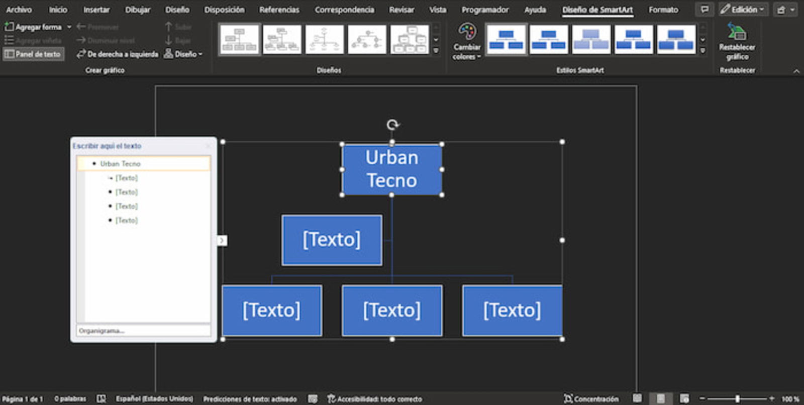
Task: Open the Programador tab
Action: click(x=485, y=10)
